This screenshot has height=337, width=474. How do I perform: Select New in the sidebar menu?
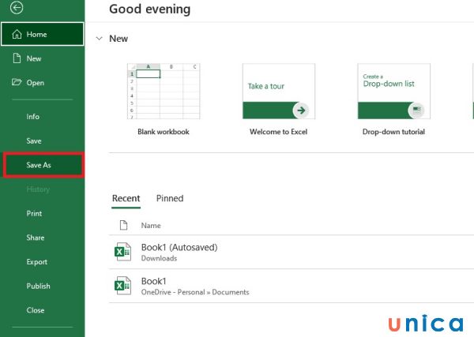click(43, 58)
